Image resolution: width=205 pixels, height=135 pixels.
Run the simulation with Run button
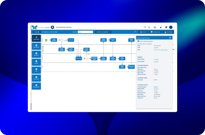37,32
